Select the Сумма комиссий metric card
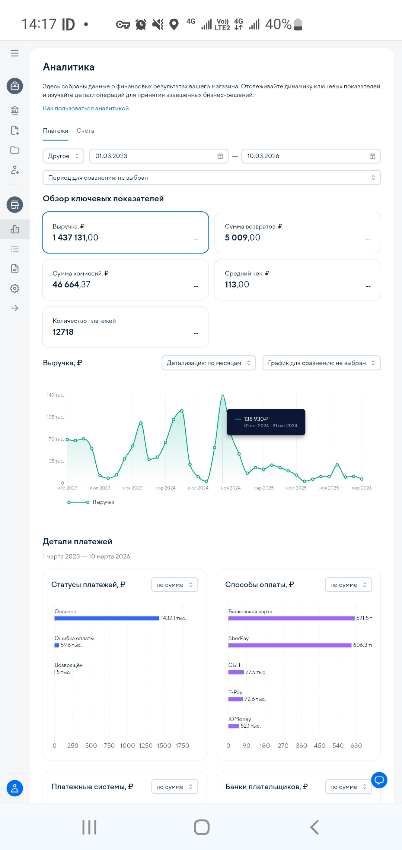The width and height of the screenshot is (402, 850). click(x=125, y=280)
